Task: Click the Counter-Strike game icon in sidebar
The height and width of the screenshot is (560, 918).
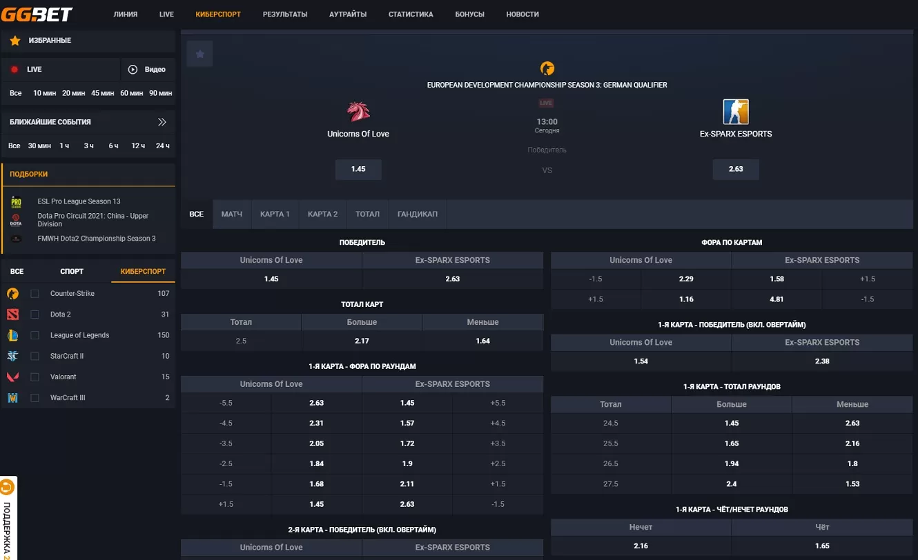Action: (13, 294)
